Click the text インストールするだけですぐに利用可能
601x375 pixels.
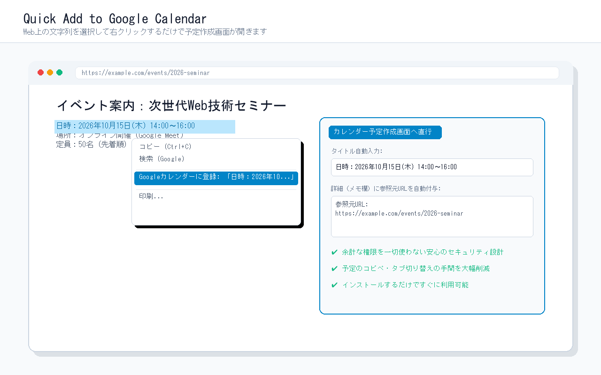tap(405, 285)
